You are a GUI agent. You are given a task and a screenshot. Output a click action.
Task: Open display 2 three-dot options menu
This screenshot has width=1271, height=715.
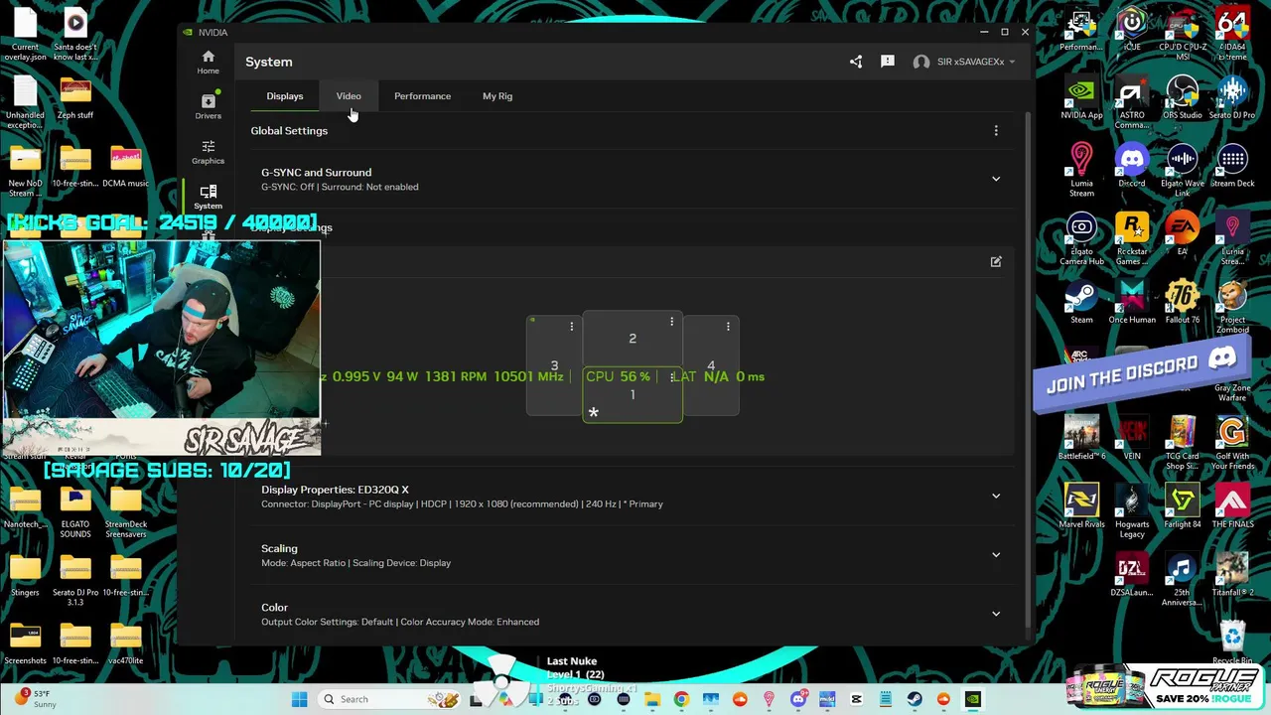pyautogui.click(x=671, y=321)
